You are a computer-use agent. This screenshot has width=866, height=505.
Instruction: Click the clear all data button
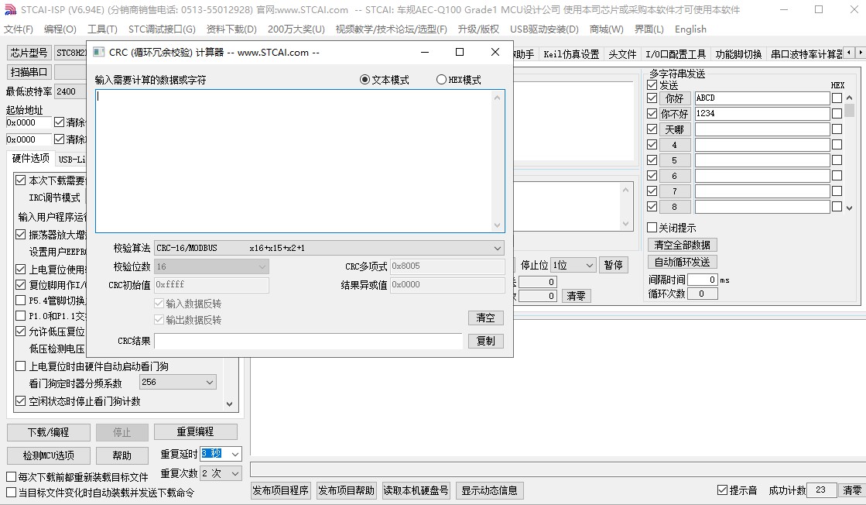[682, 245]
